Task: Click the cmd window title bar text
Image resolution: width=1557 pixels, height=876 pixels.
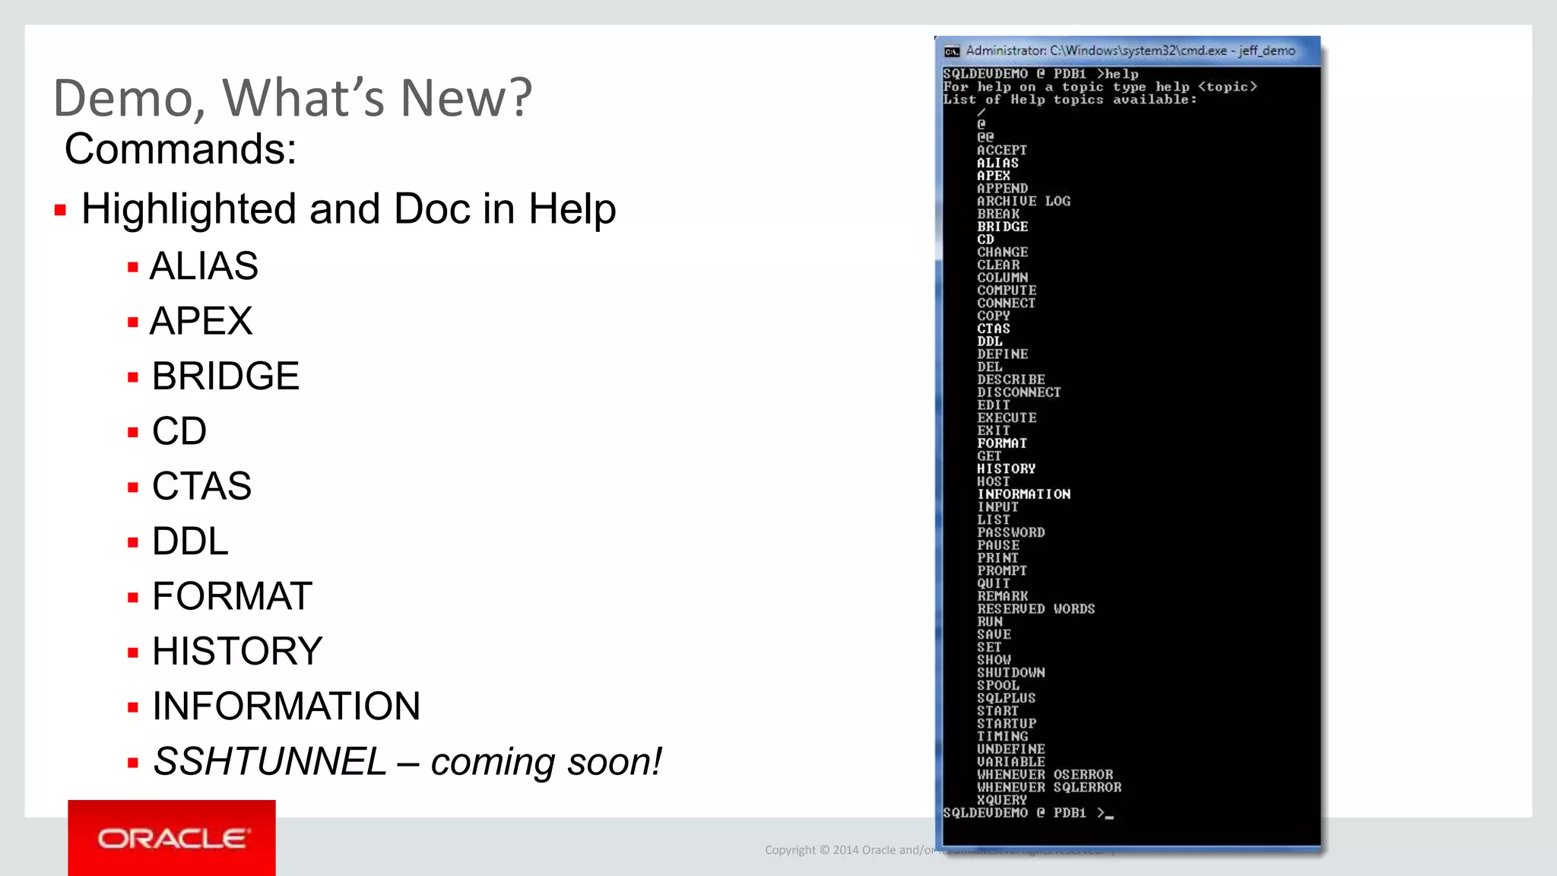Action: pyautogui.click(x=1130, y=51)
